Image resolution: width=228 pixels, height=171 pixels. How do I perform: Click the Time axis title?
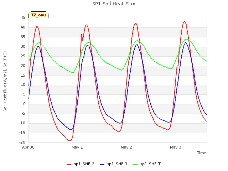click(201, 153)
